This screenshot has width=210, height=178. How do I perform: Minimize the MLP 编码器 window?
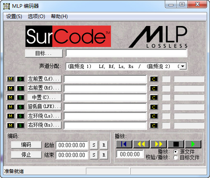pyautogui.click(x=171, y=5)
